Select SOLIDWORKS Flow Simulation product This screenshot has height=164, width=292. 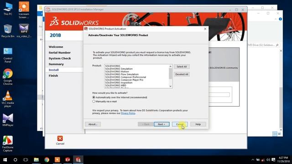122,74
